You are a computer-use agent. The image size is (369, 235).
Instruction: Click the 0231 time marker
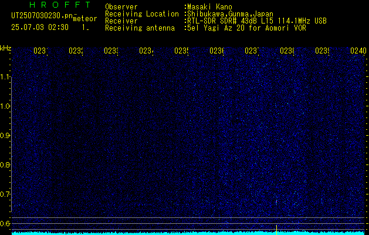click(40, 51)
